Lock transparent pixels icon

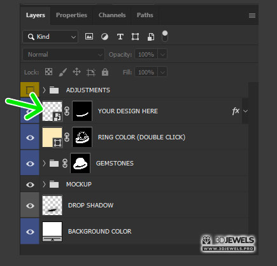point(48,72)
